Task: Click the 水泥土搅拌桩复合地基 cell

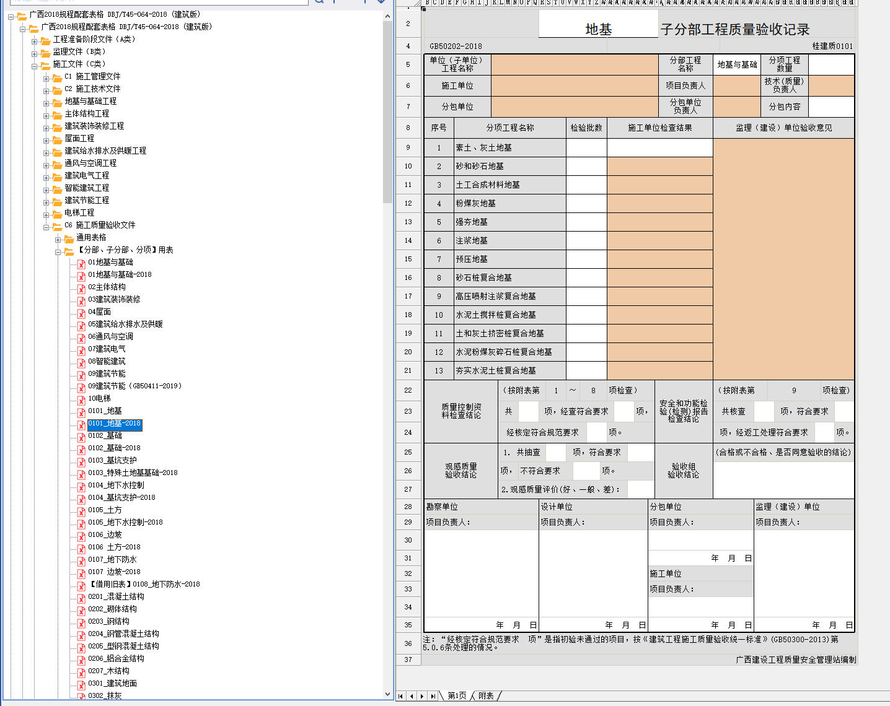Action: point(510,315)
